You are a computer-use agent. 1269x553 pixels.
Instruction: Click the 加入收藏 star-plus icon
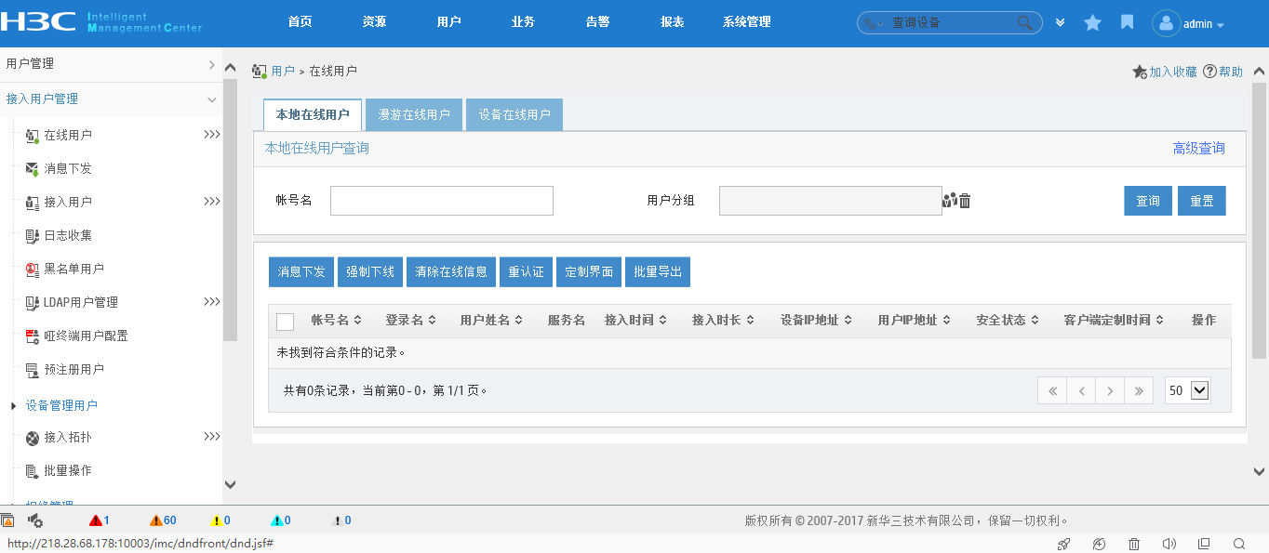pos(1140,72)
